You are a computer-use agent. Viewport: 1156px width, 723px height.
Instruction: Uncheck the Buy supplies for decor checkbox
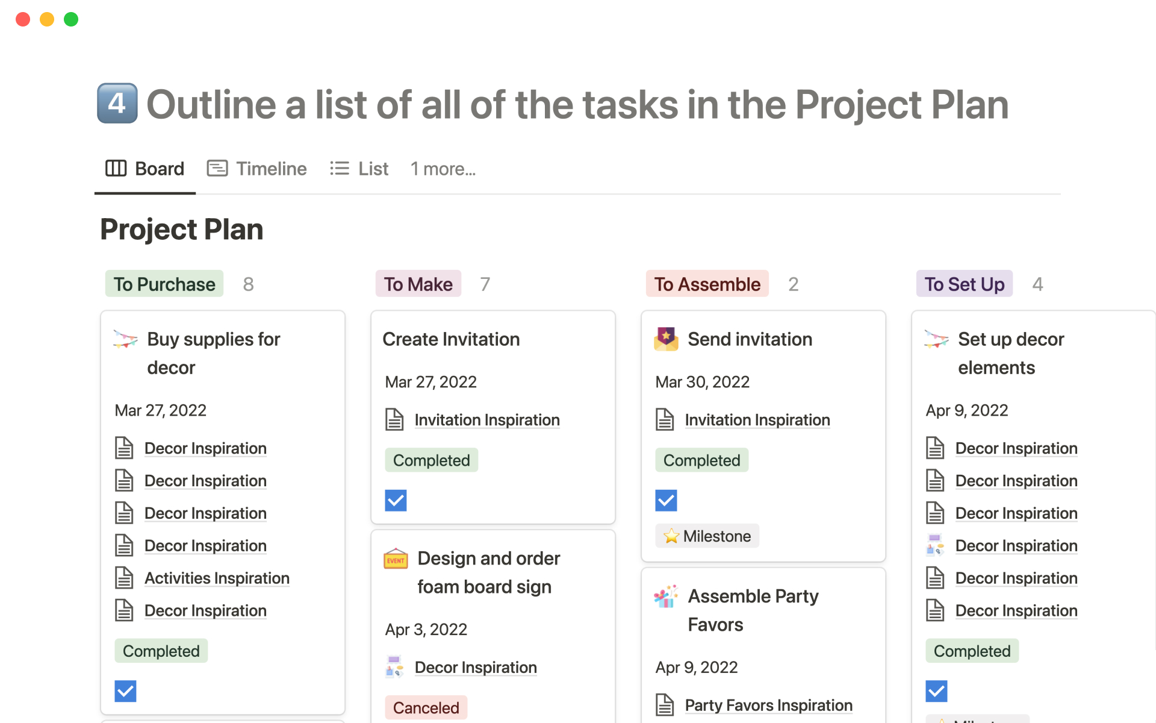click(125, 691)
